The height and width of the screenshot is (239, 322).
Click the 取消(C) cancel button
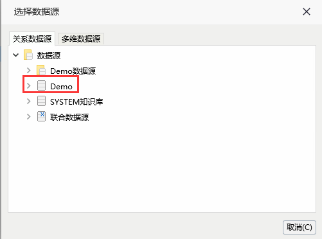pos(300,227)
